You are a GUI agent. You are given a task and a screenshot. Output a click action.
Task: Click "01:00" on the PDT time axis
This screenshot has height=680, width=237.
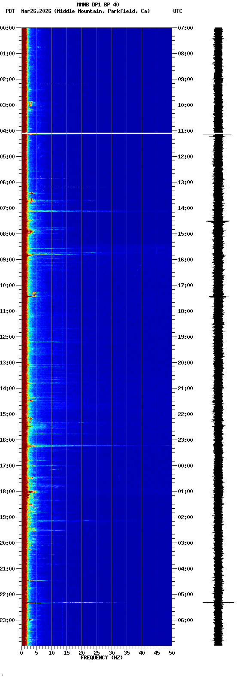(7, 54)
